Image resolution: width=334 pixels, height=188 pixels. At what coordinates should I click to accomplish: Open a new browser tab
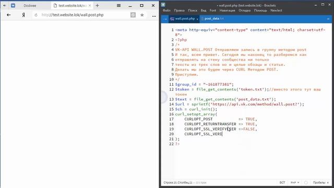(98, 6)
